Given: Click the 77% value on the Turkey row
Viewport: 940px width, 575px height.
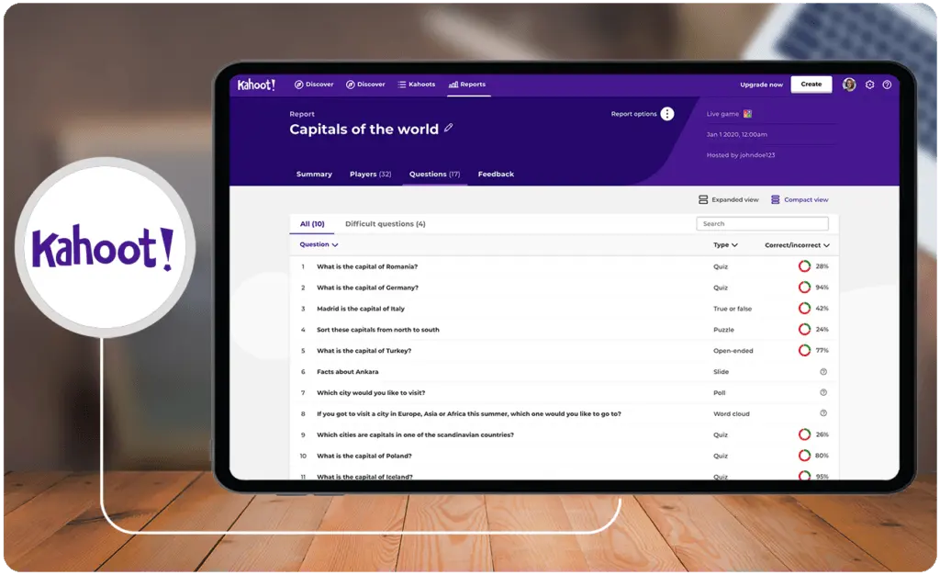Looking at the screenshot, I should click(822, 350).
